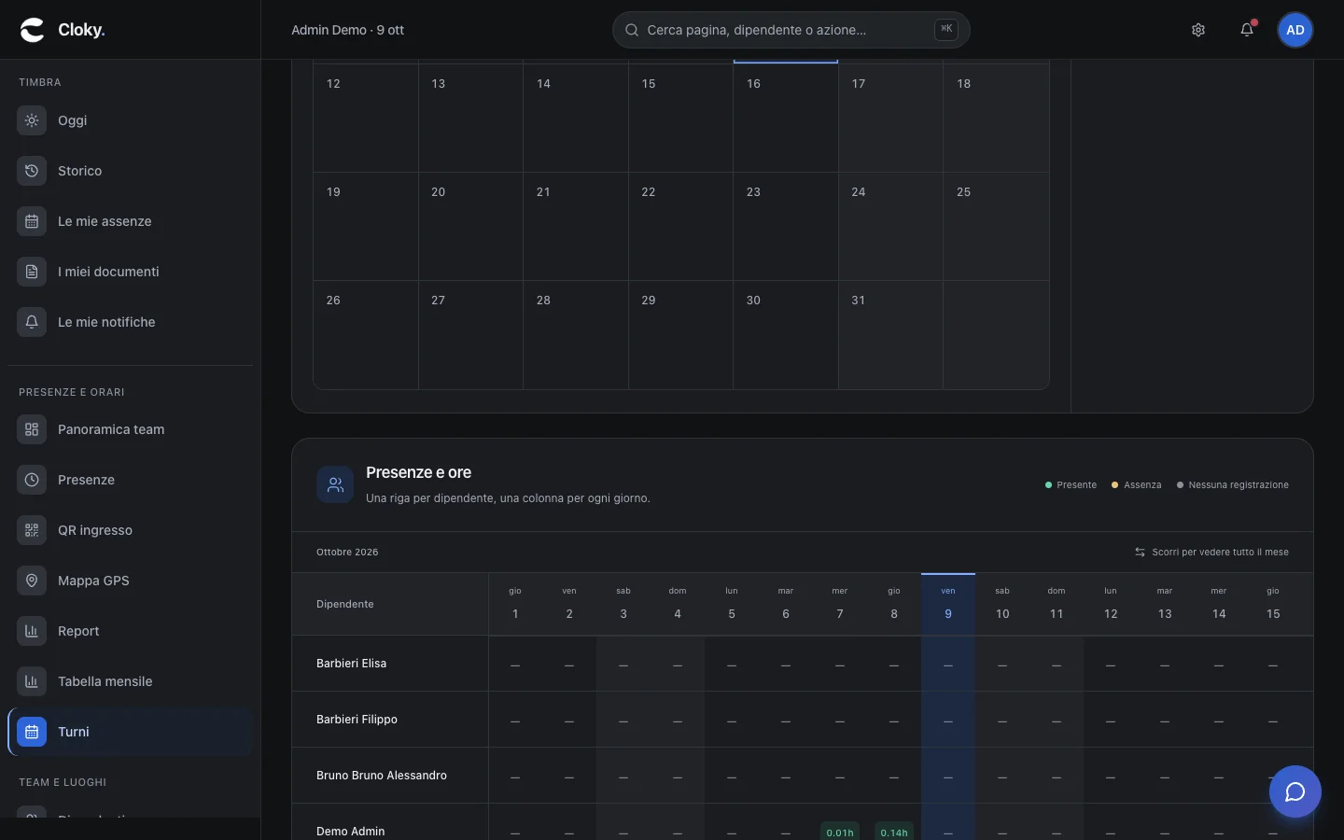This screenshot has height=840, width=1344.
Task: Click calendar day 19 cell
Action: tap(366, 227)
